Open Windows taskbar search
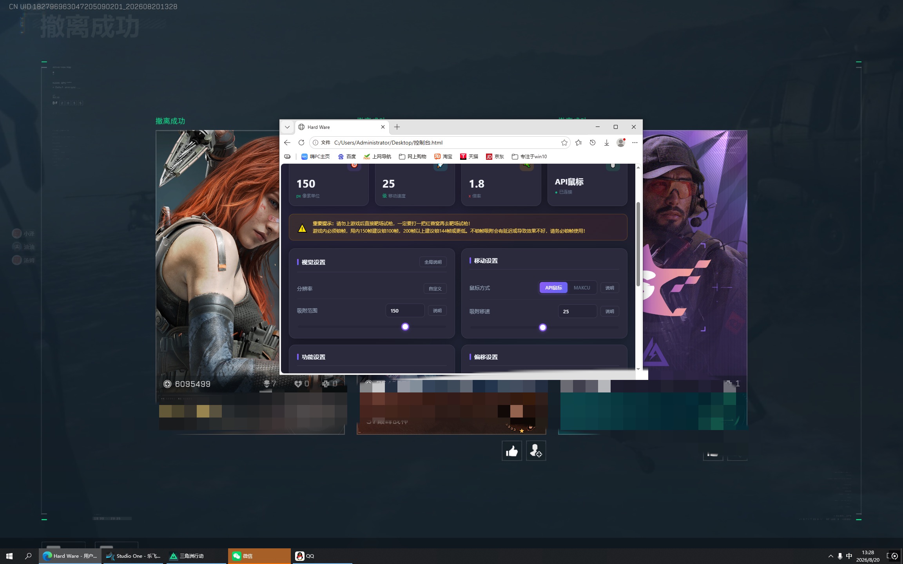903x564 pixels. [x=28, y=556]
